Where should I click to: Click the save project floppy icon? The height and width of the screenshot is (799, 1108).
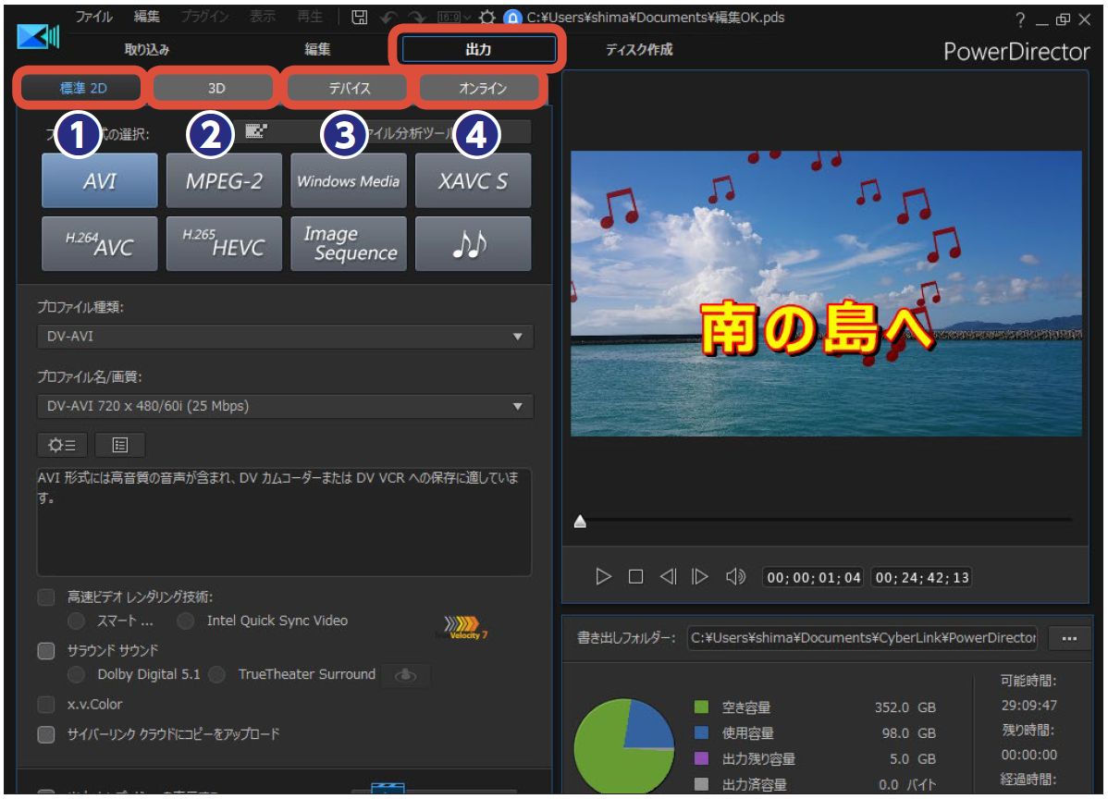pyautogui.click(x=360, y=18)
